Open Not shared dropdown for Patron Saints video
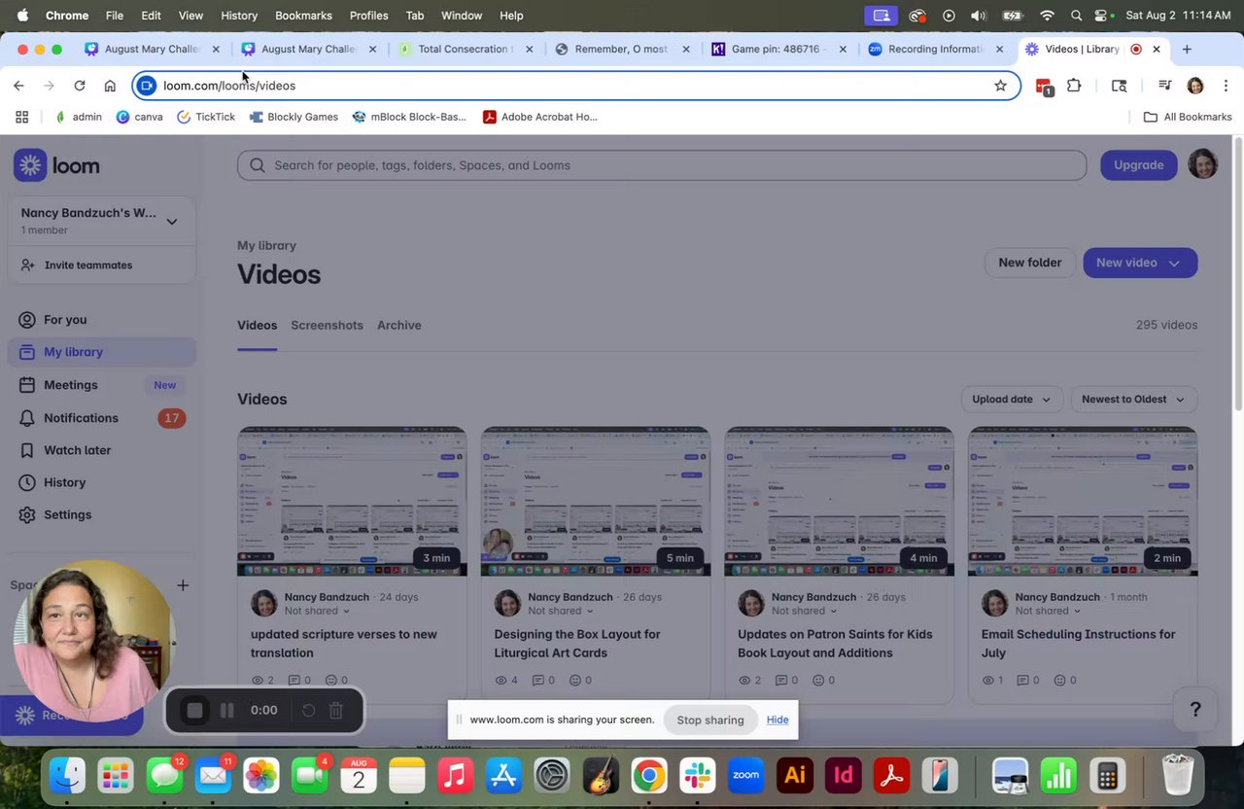1244x809 pixels. click(x=805, y=611)
